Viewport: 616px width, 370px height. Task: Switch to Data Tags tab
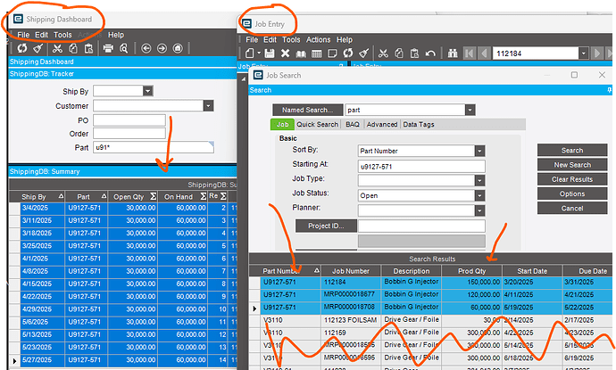[x=419, y=125]
